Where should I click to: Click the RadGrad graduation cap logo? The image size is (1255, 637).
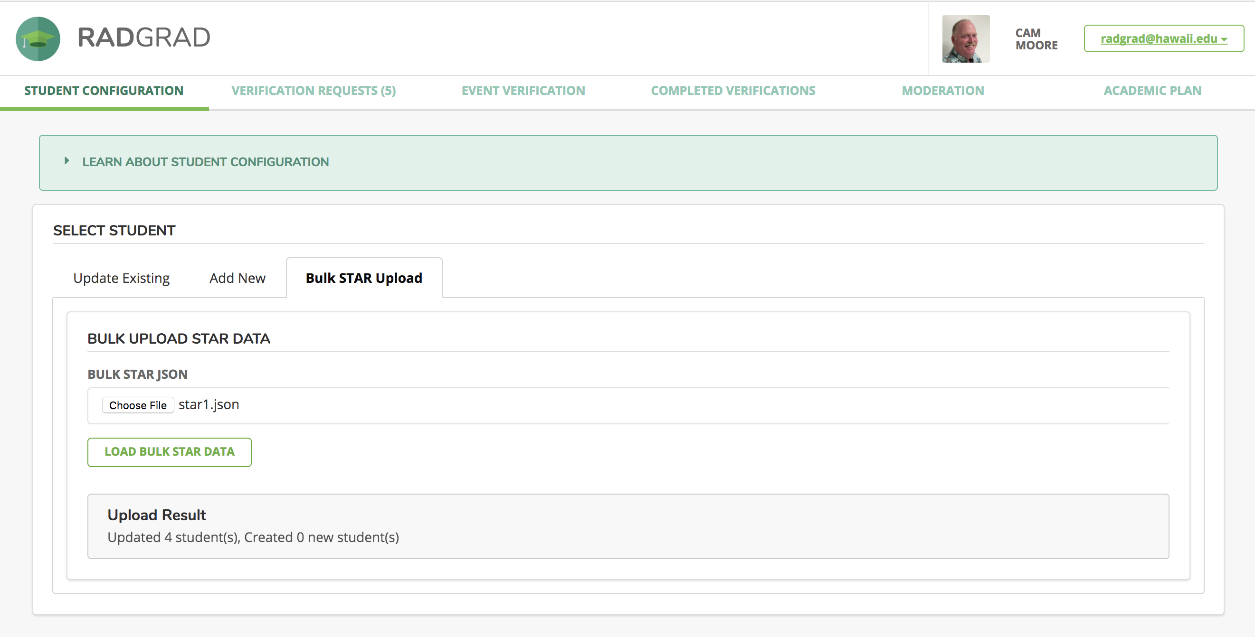(38, 39)
